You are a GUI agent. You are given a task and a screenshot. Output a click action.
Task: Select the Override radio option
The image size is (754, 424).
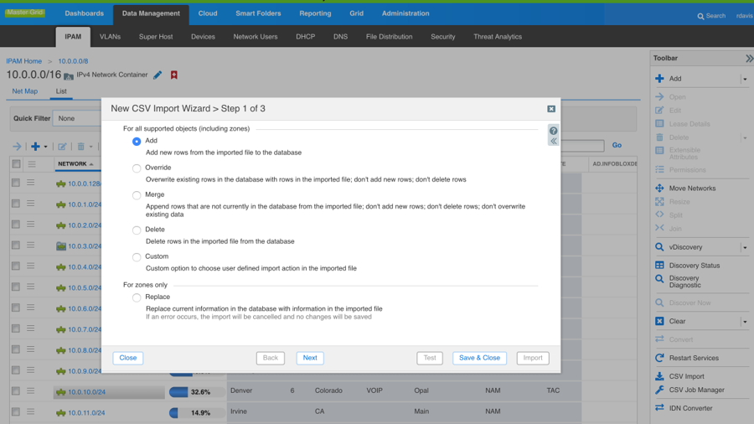[137, 168]
